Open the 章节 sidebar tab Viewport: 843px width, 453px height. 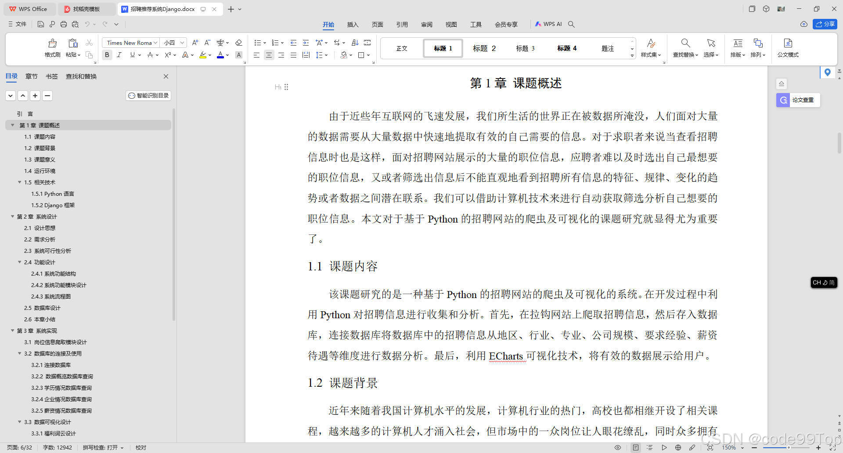(31, 76)
